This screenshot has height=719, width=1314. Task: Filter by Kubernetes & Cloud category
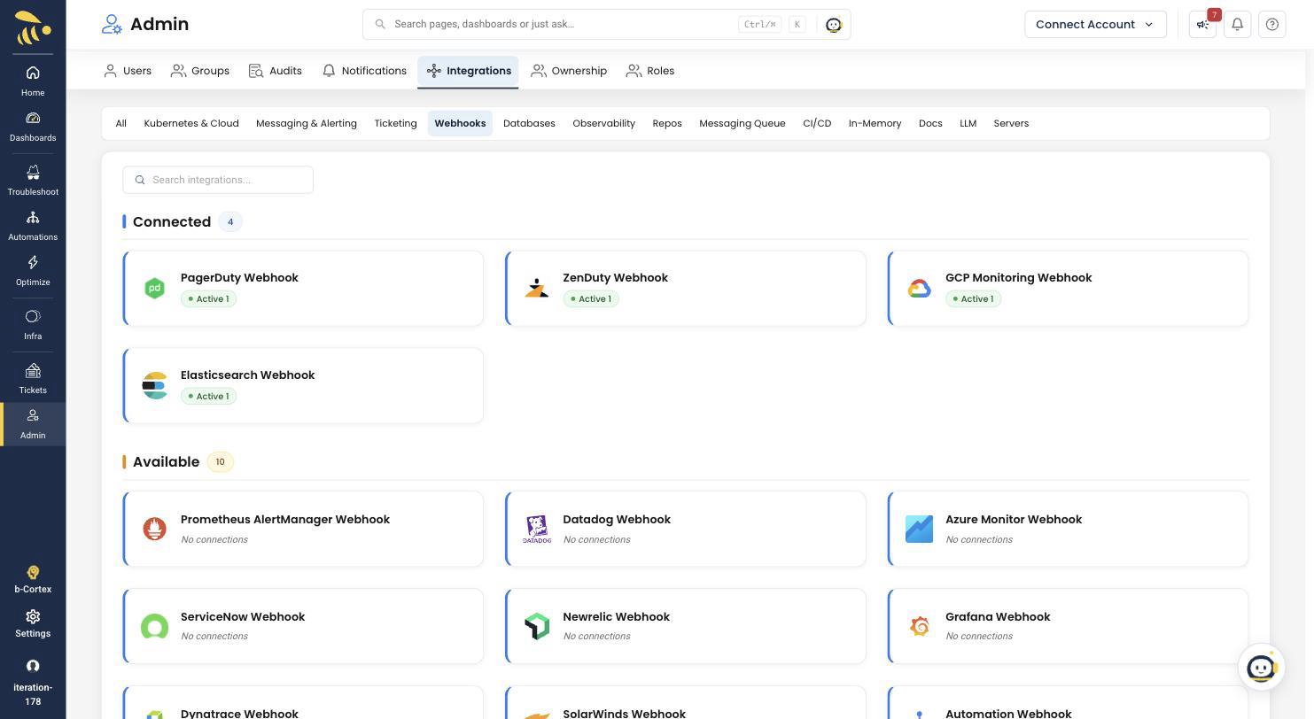tap(191, 123)
